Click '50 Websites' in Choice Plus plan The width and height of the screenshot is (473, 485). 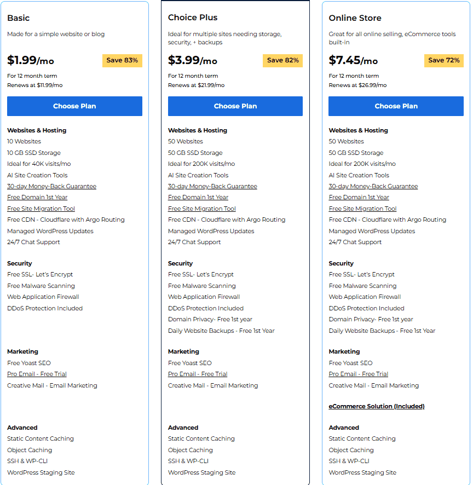click(x=185, y=141)
